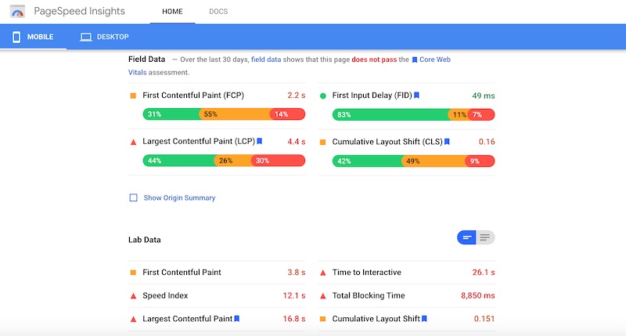Click the FCP distribution bar's 55% orange segment
This screenshot has width=626, height=336.
[x=235, y=114]
